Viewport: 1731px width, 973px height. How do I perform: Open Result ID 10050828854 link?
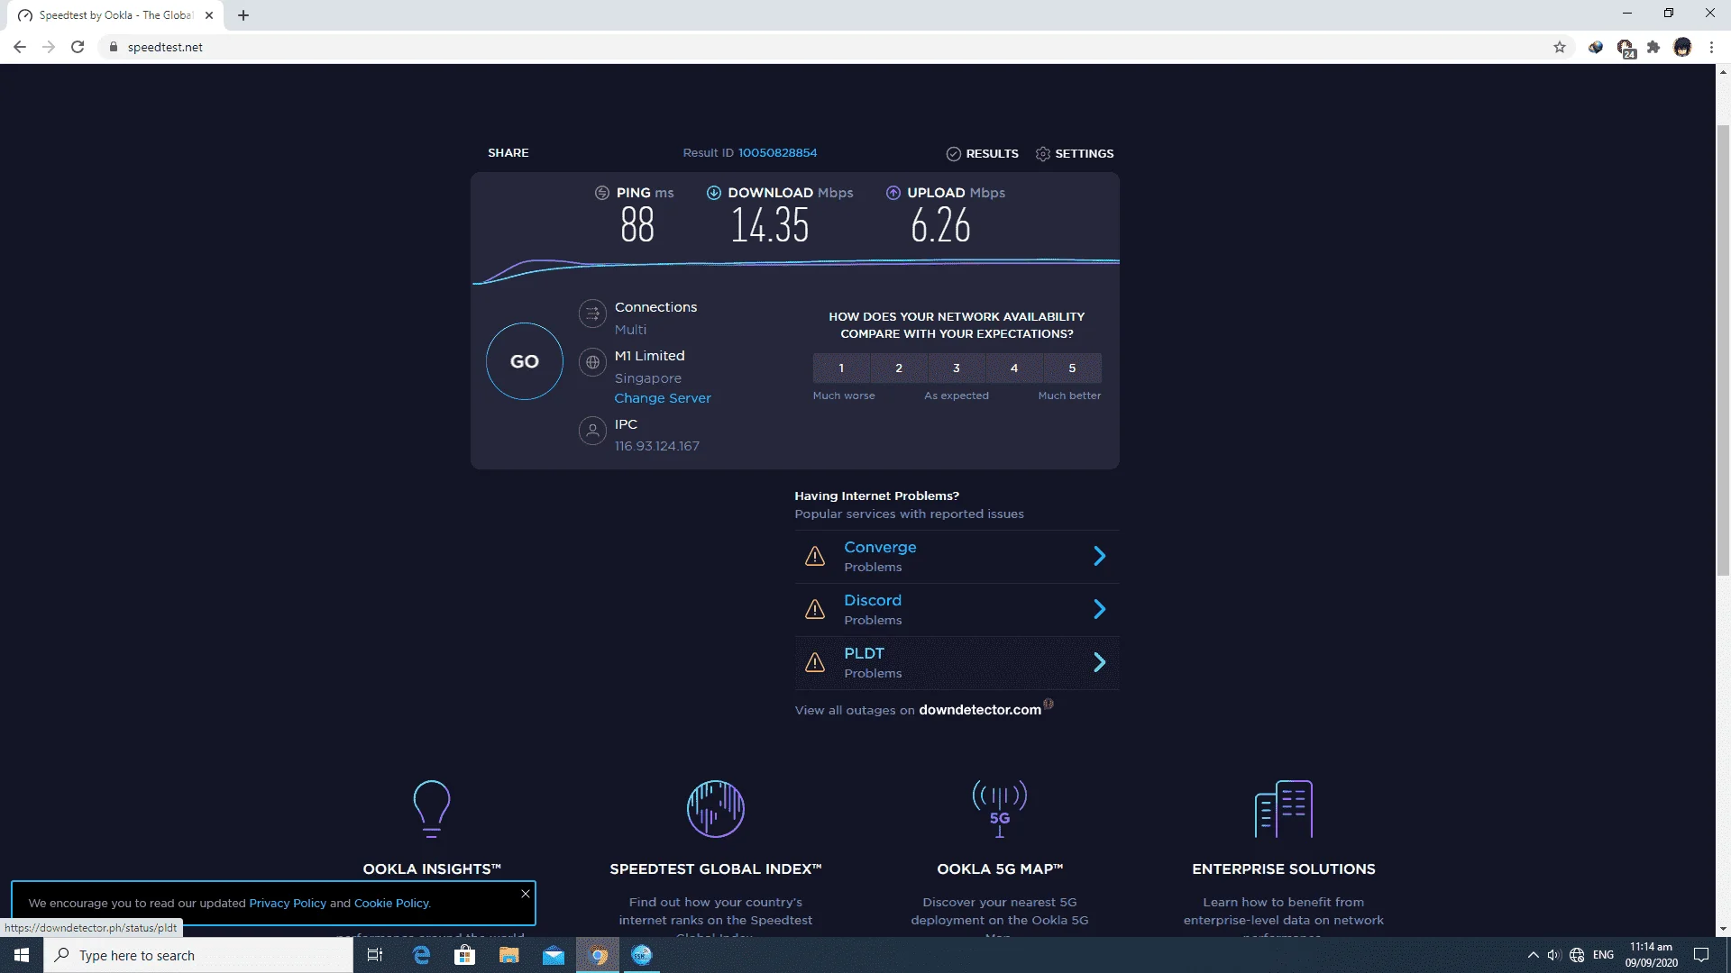coord(777,153)
